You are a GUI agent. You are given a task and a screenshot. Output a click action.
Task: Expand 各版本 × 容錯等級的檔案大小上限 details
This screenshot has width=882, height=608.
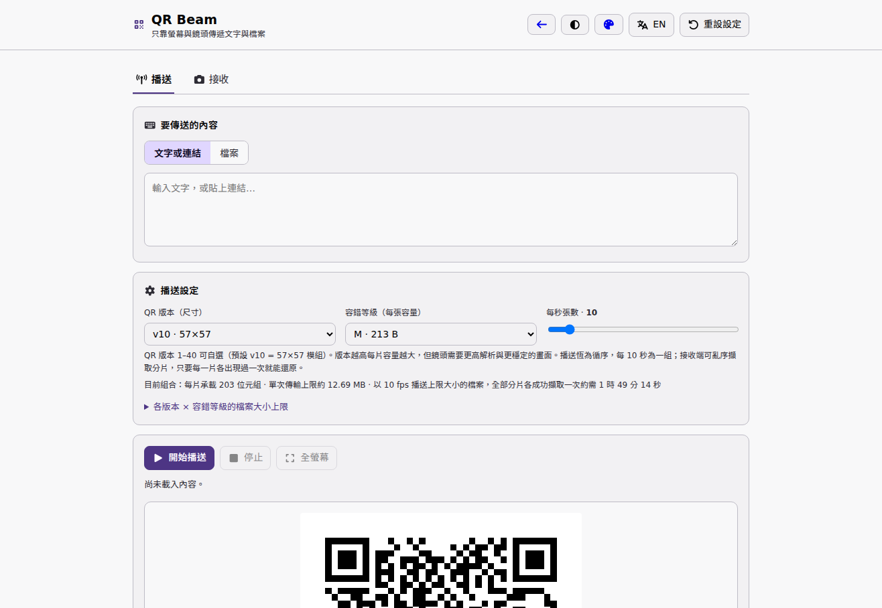pyautogui.click(x=216, y=406)
